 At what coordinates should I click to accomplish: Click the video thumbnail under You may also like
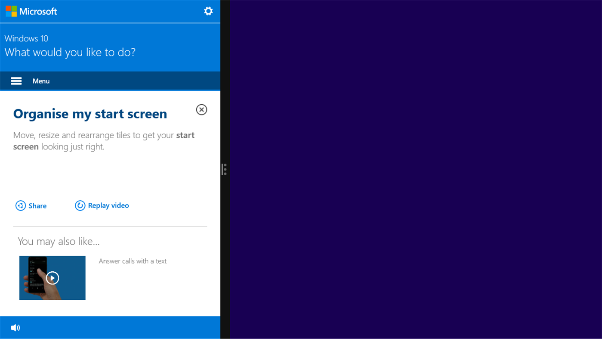coord(52,278)
